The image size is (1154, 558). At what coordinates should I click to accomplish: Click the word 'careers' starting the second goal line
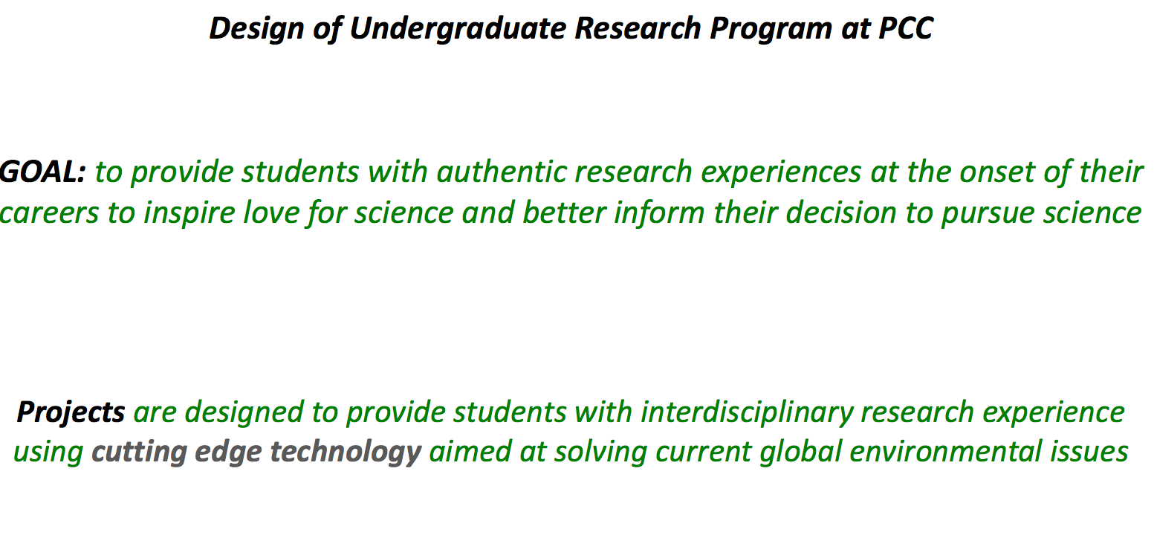coord(50,214)
